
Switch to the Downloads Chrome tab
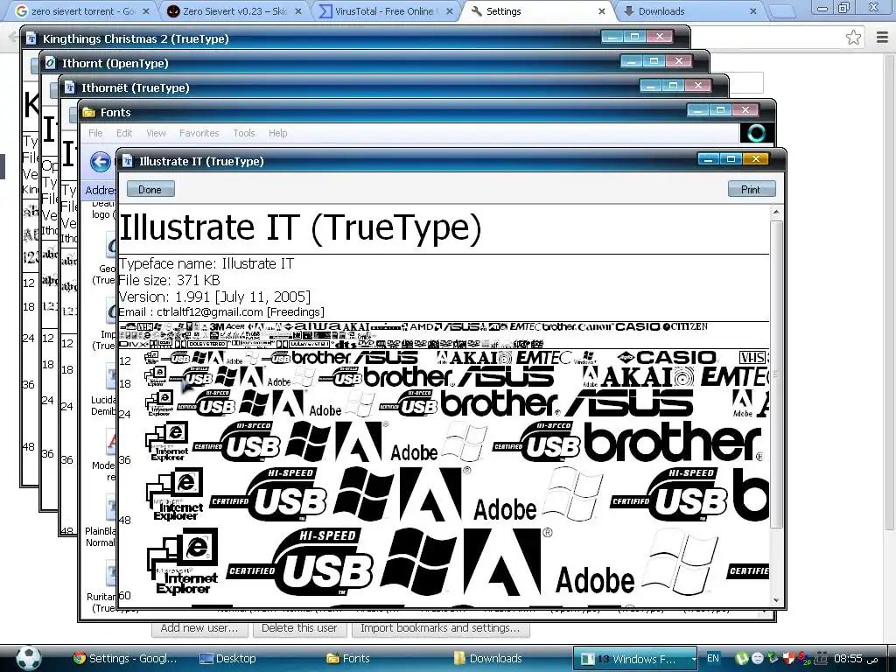tap(689, 10)
